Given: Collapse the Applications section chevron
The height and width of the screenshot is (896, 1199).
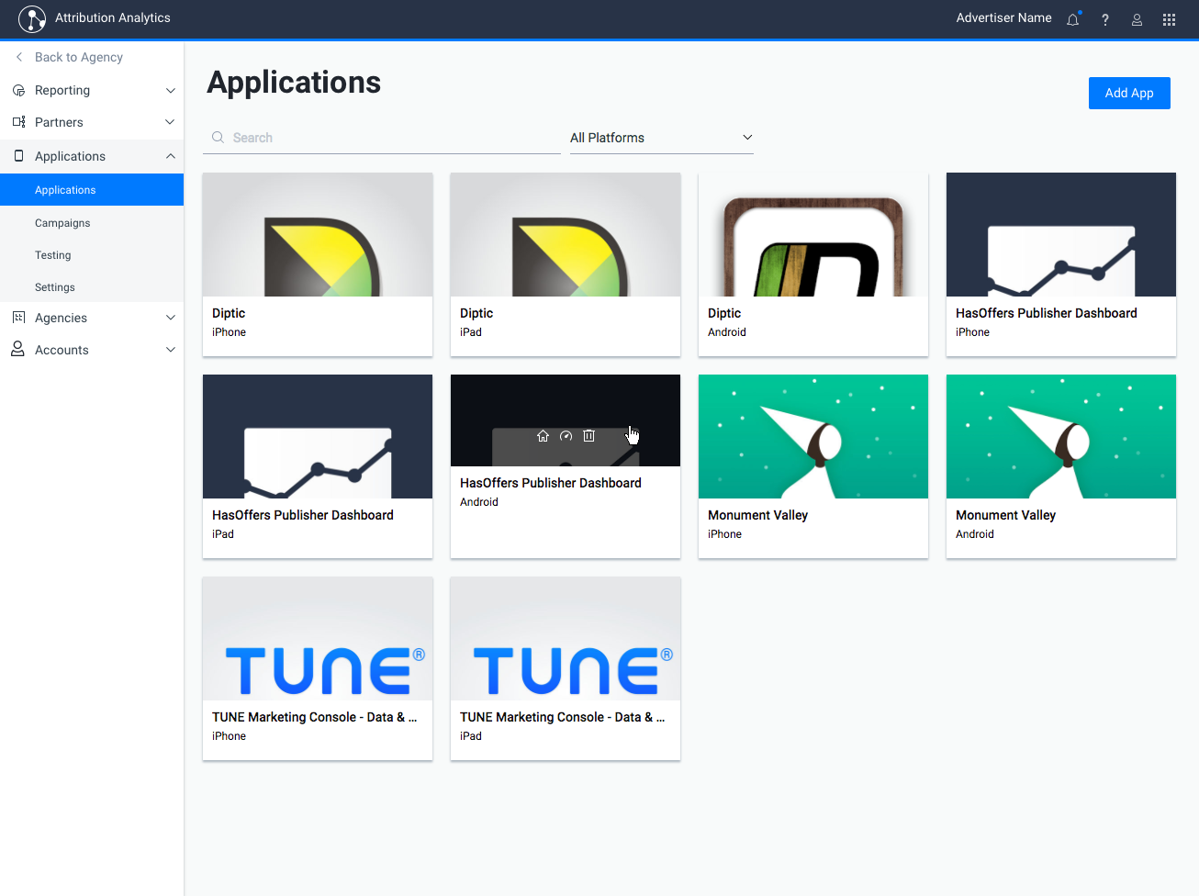Looking at the screenshot, I should 170,156.
